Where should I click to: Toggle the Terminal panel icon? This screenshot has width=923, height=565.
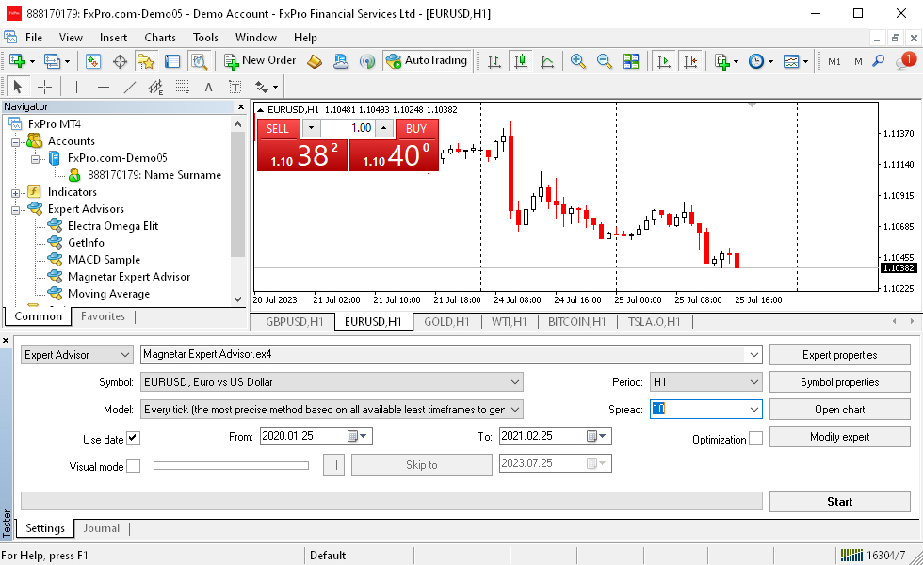pyautogui.click(x=171, y=61)
